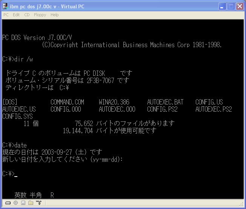Click the shared folder status icon
Viewport: 246px width, 209px height.
[31, 203]
